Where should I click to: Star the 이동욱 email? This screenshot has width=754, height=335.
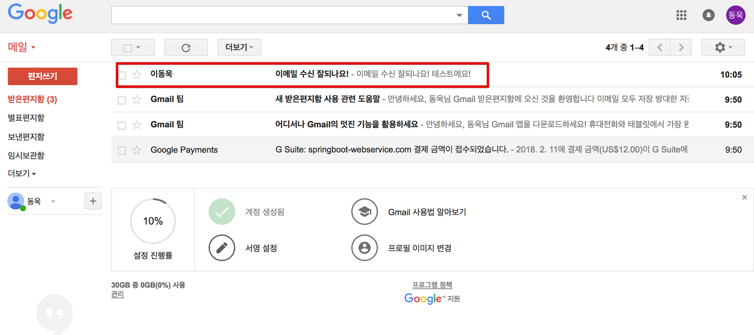tap(137, 75)
